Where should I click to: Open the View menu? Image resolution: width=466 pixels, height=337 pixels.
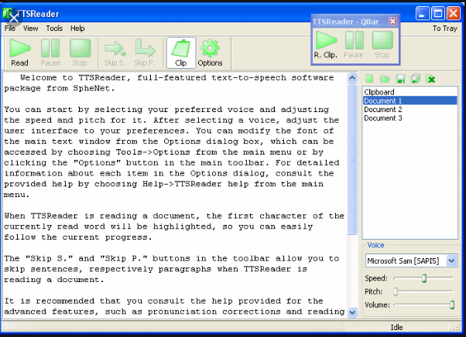point(31,29)
